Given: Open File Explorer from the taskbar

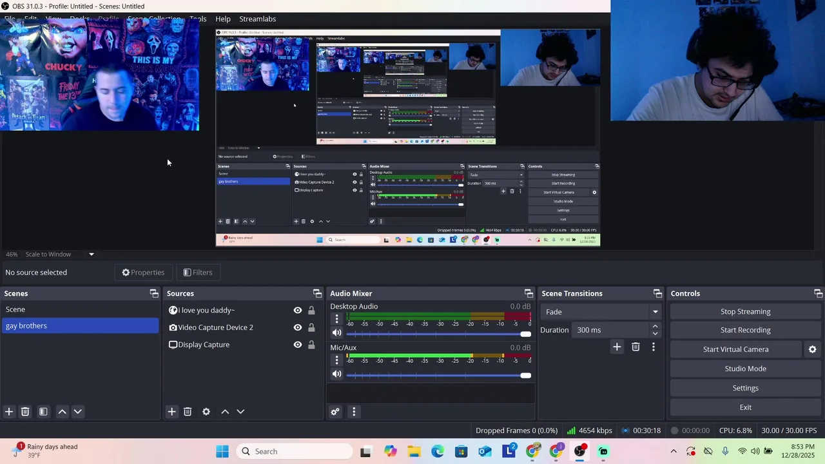Looking at the screenshot, I should click(414, 451).
